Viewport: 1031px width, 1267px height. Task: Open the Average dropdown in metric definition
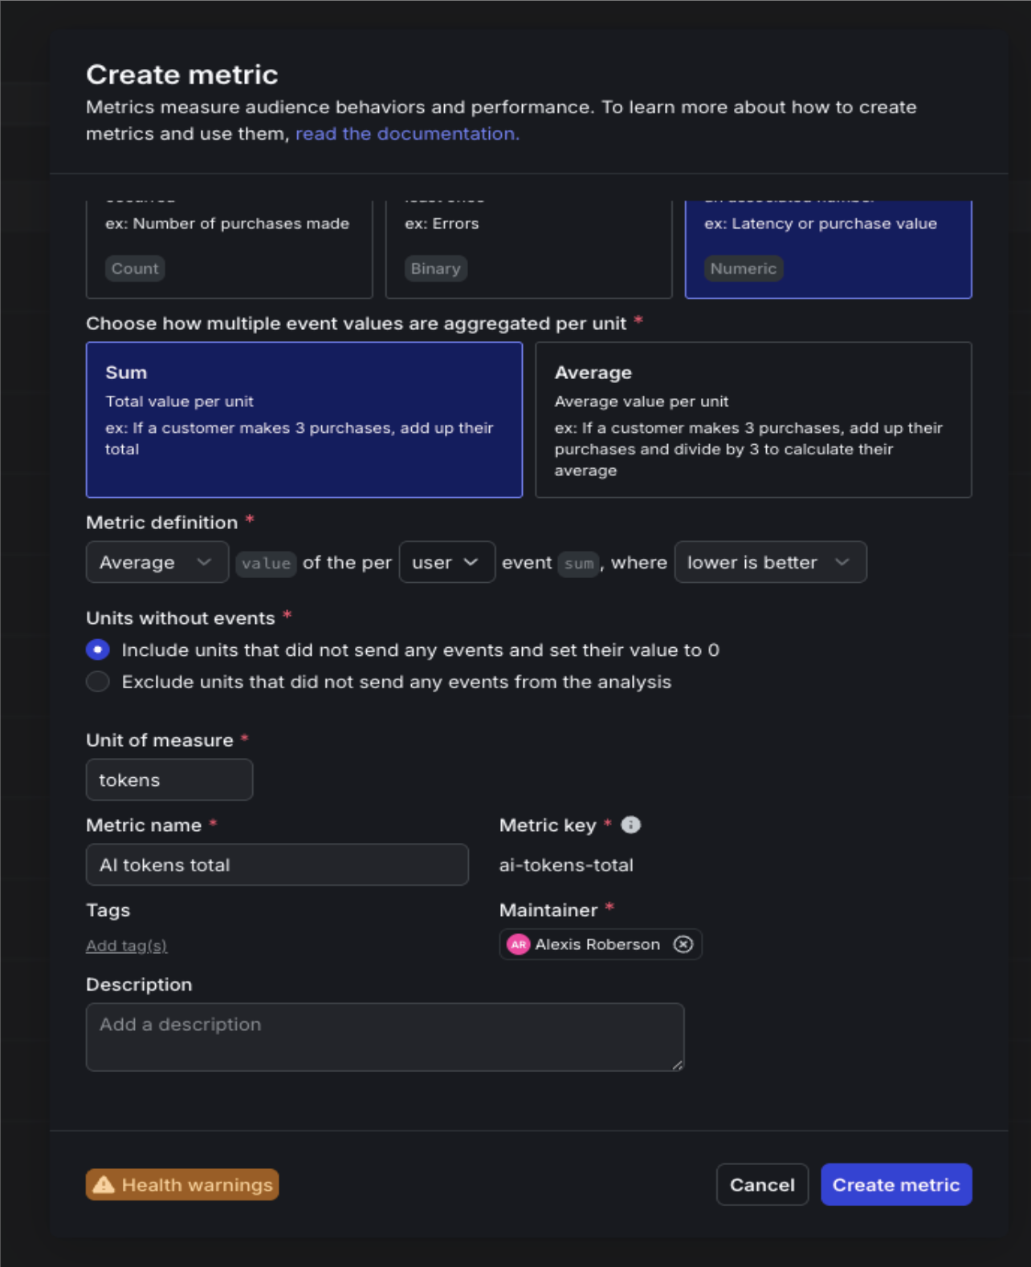click(x=157, y=562)
